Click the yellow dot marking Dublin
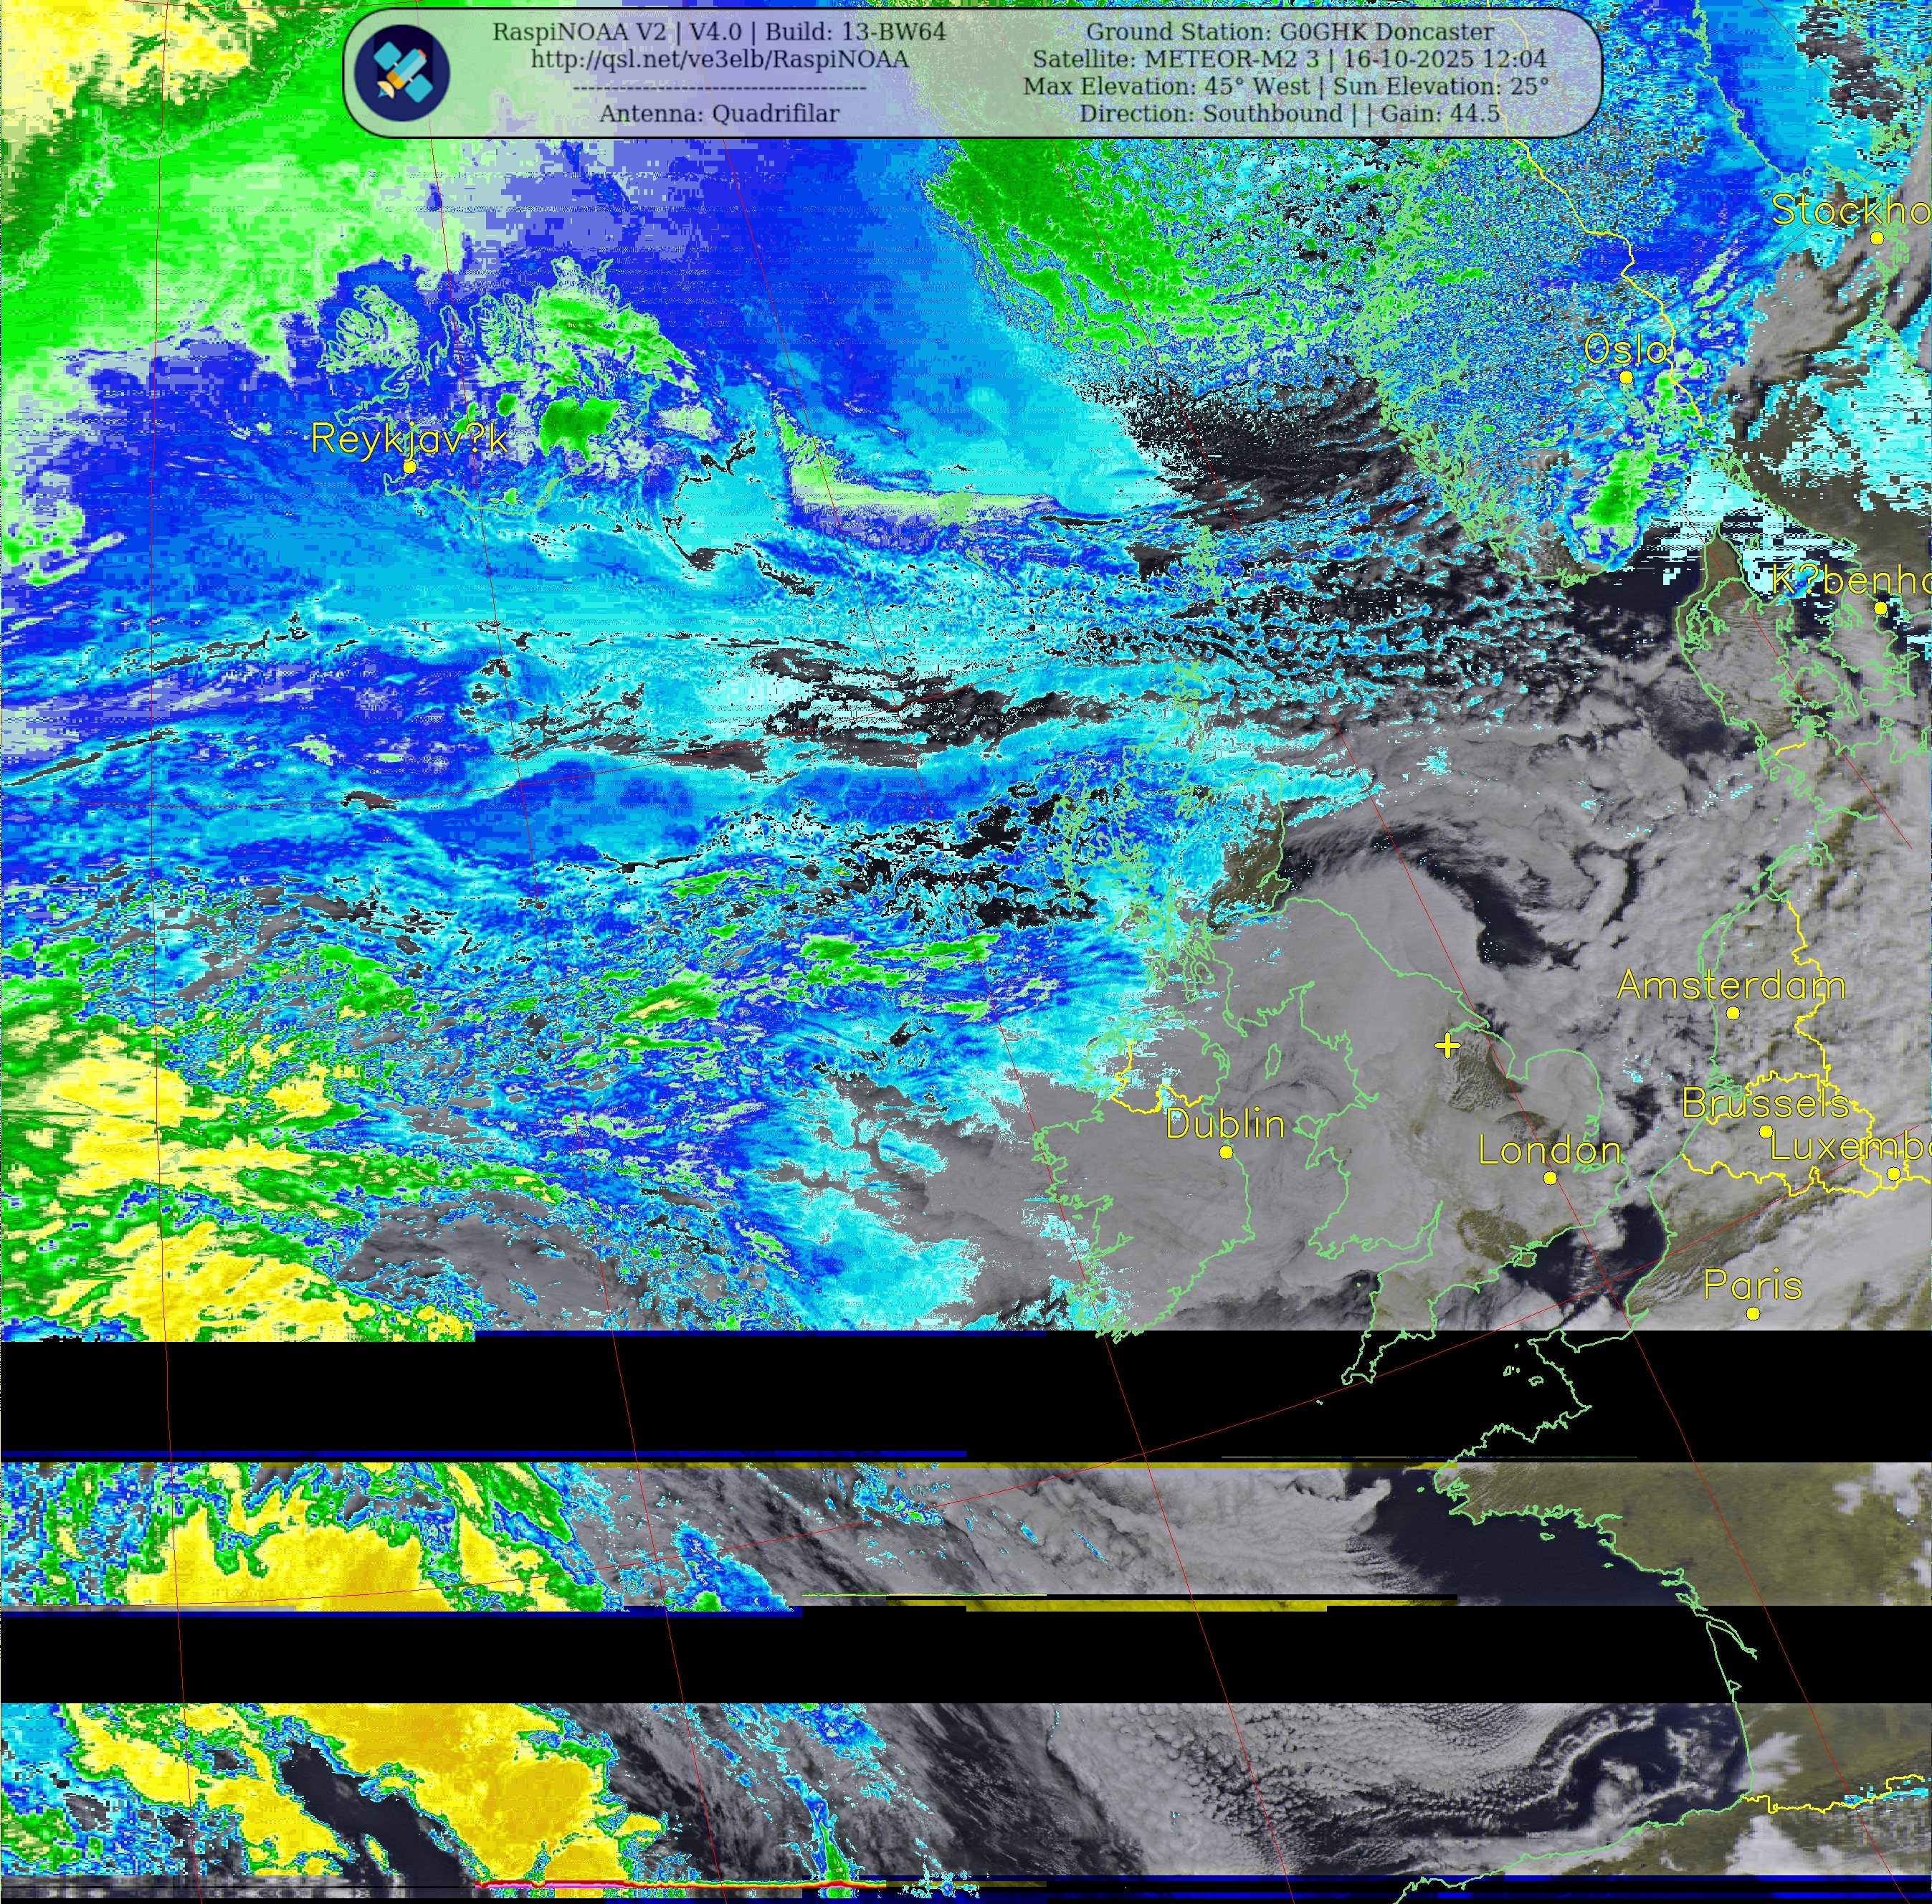1932x1904 pixels. (1226, 1152)
